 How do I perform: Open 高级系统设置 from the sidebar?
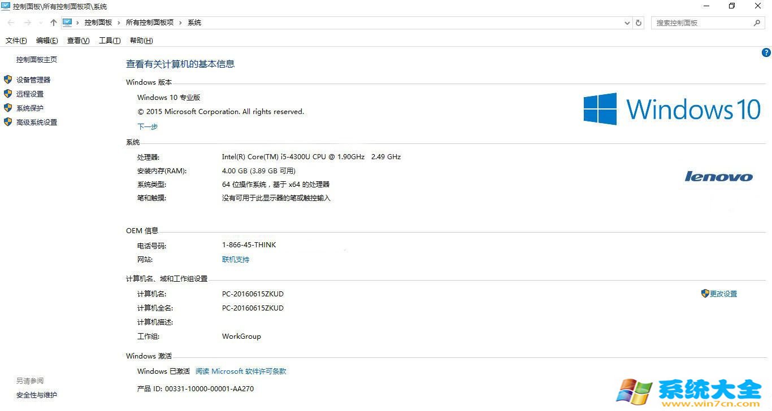[x=37, y=123]
